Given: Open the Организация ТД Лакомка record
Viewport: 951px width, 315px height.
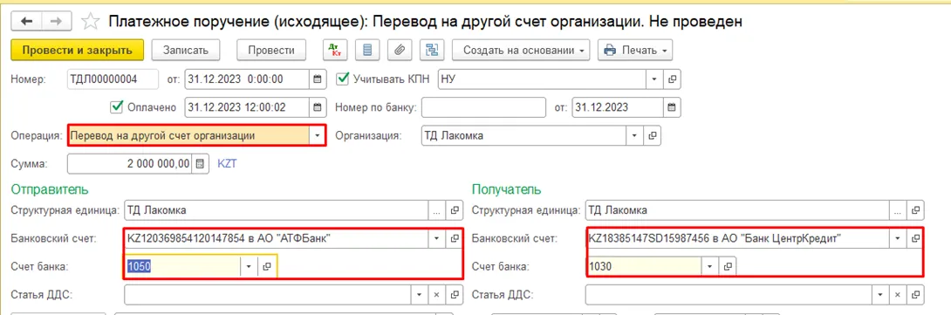Looking at the screenshot, I should coord(653,136).
